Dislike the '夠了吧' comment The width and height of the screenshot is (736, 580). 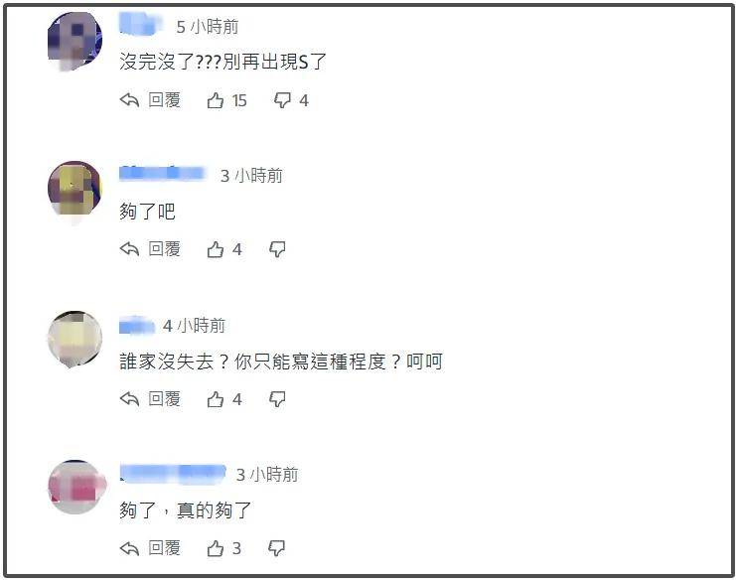277,249
